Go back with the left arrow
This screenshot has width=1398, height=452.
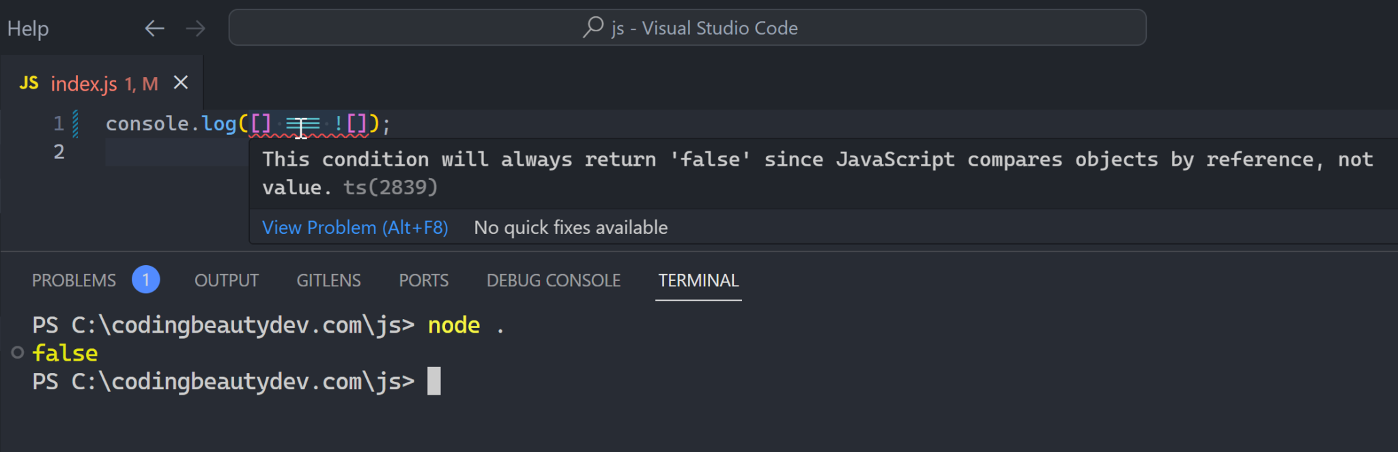[x=155, y=28]
